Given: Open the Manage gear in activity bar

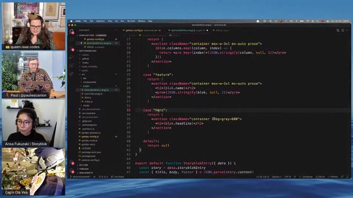Looking at the screenshot, I should pyautogui.click(x=72, y=172).
